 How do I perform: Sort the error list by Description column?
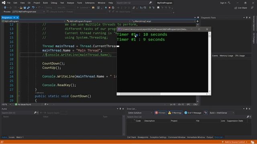(149, 121)
